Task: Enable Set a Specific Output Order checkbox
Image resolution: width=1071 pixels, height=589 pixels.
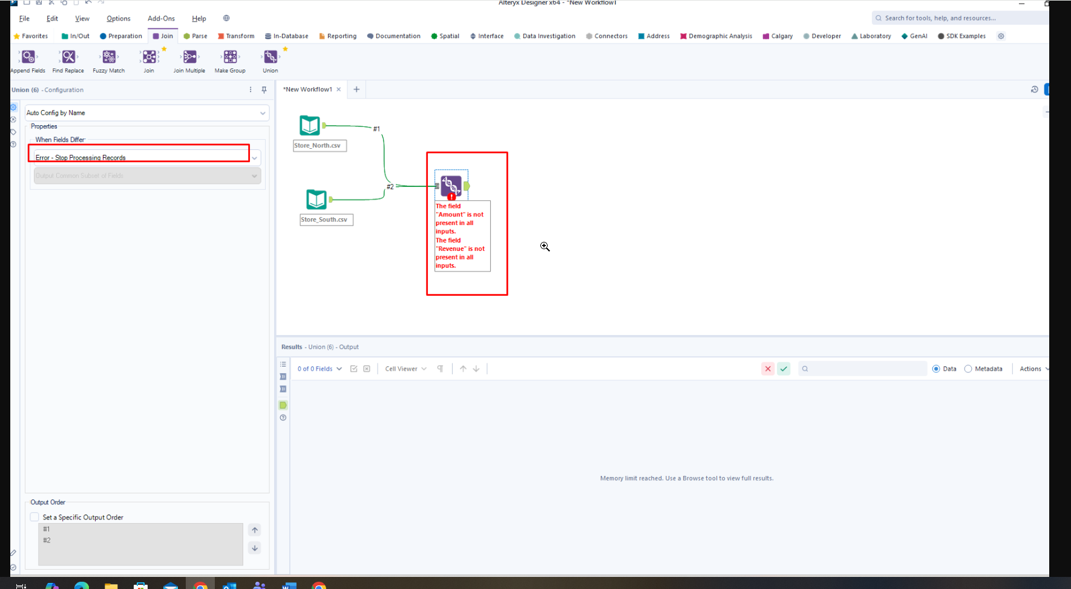Action: point(35,517)
